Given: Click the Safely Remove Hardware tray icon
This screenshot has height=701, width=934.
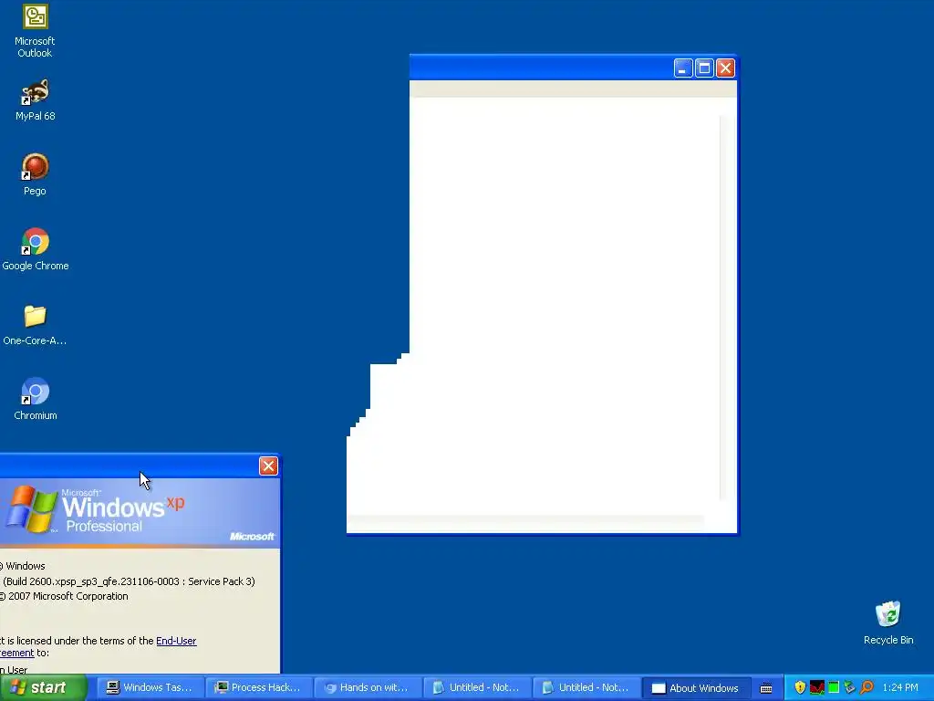Looking at the screenshot, I should [x=849, y=687].
